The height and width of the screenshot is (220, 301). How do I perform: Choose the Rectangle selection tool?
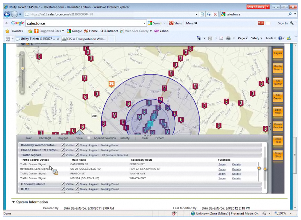45,138
